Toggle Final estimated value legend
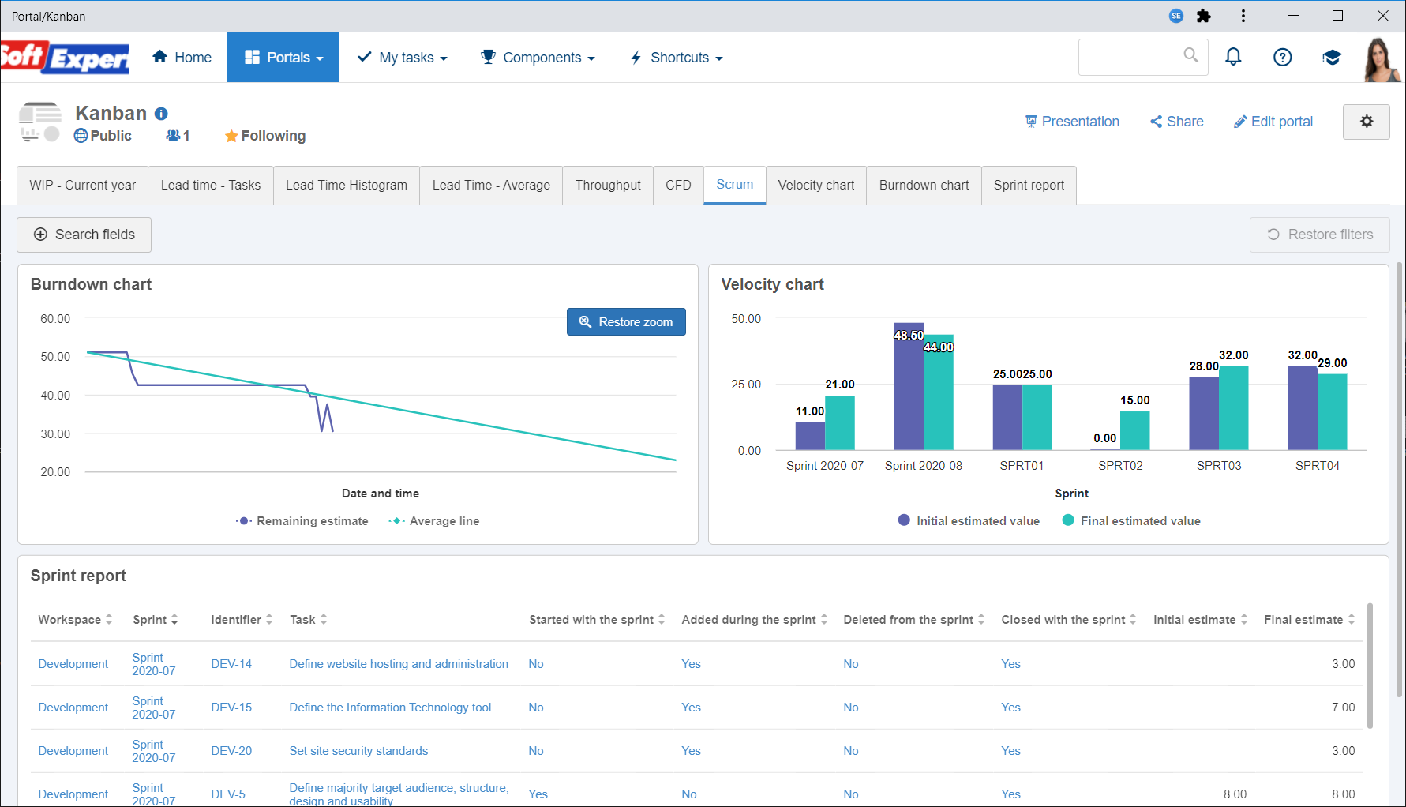The height and width of the screenshot is (807, 1406). coord(1131,521)
